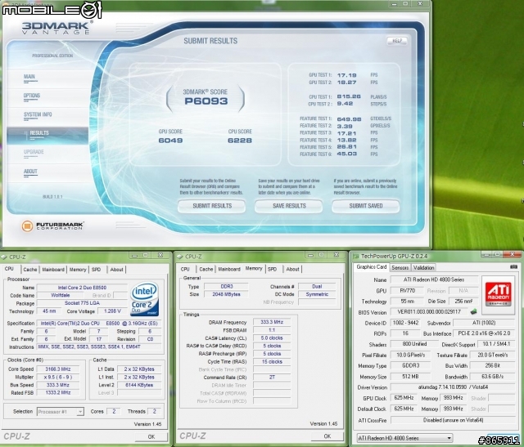524x447 pixels.
Task: Switch to SPD tab in left CPU-Z
Action: pyautogui.click(x=97, y=270)
